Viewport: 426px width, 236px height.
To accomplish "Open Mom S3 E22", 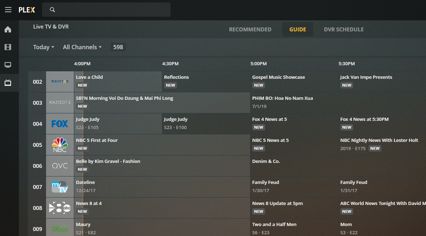I will coord(382,228).
